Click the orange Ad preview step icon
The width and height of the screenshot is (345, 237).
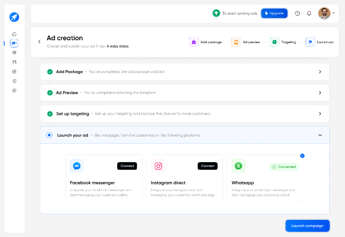[236, 42]
